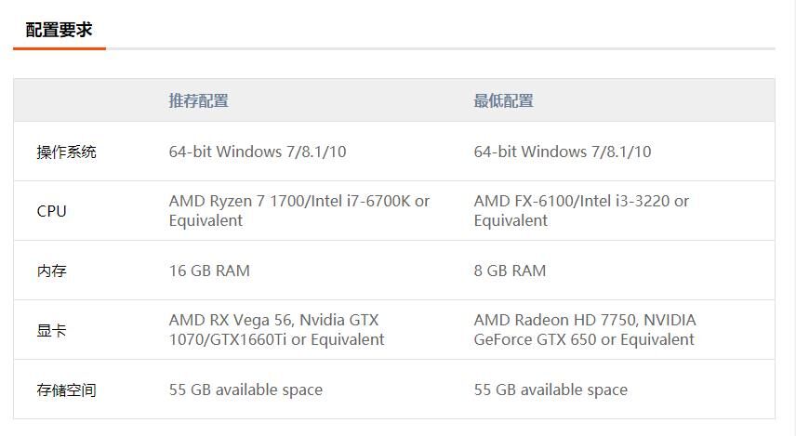Click the recommended 55 GB available space cell
796x436 pixels.
click(x=245, y=390)
